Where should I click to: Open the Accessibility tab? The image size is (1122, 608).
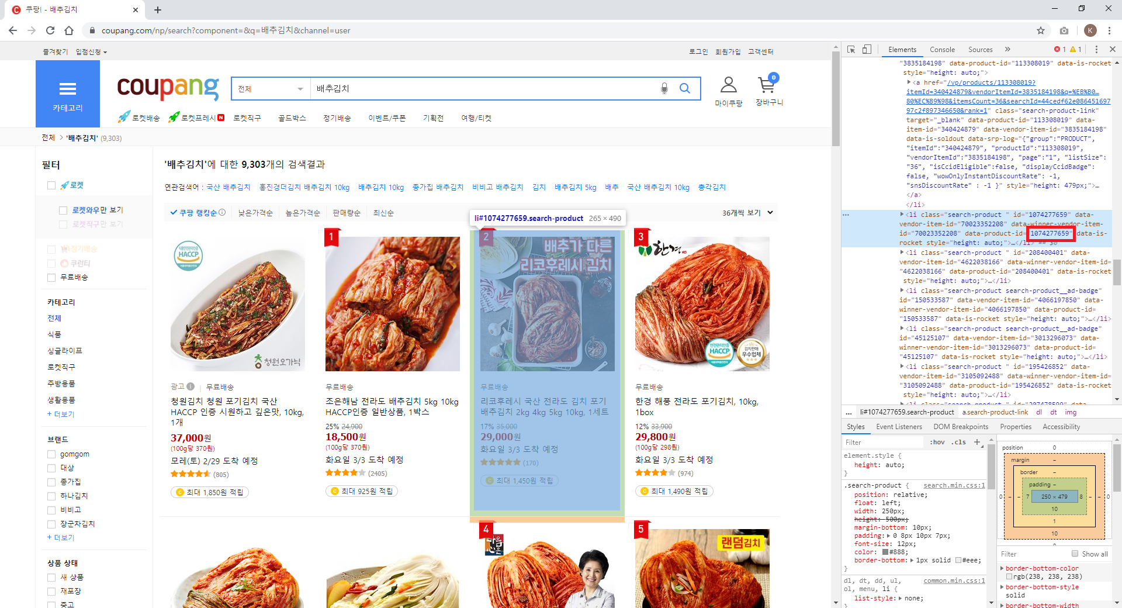pos(1061,427)
